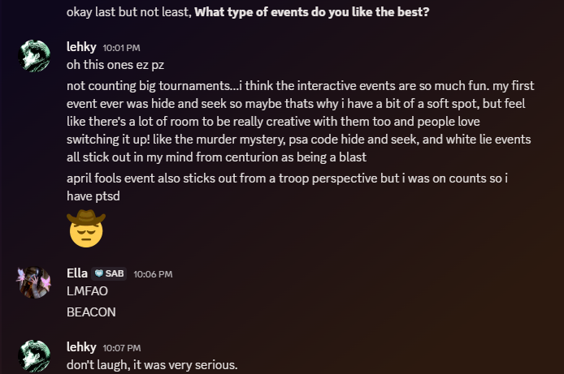The height and width of the screenshot is (374, 564).
Task: Open Ella's username profile
Action: pyautogui.click(x=77, y=273)
